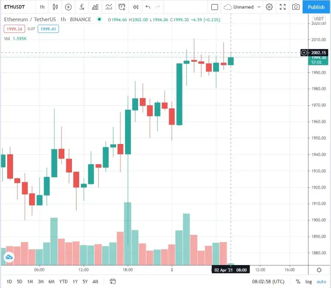Select the YTD date range tab
Viewport: 331px width, 288px height.
point(63,281)
